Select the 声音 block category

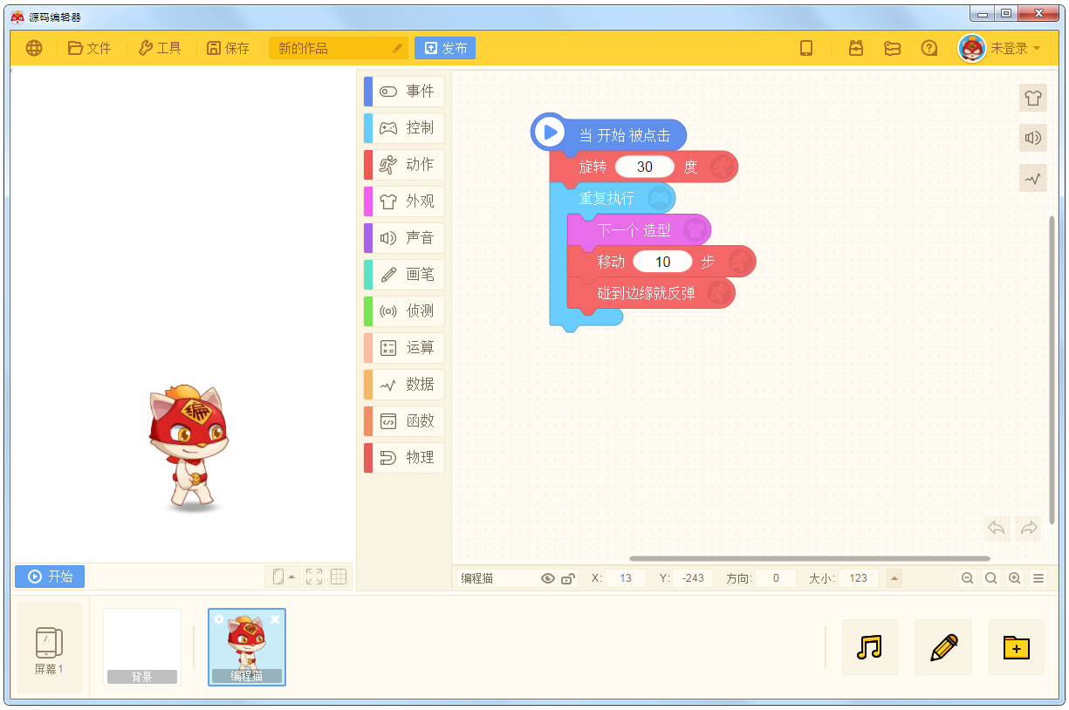pyautogui.click(x=404, y=238)
